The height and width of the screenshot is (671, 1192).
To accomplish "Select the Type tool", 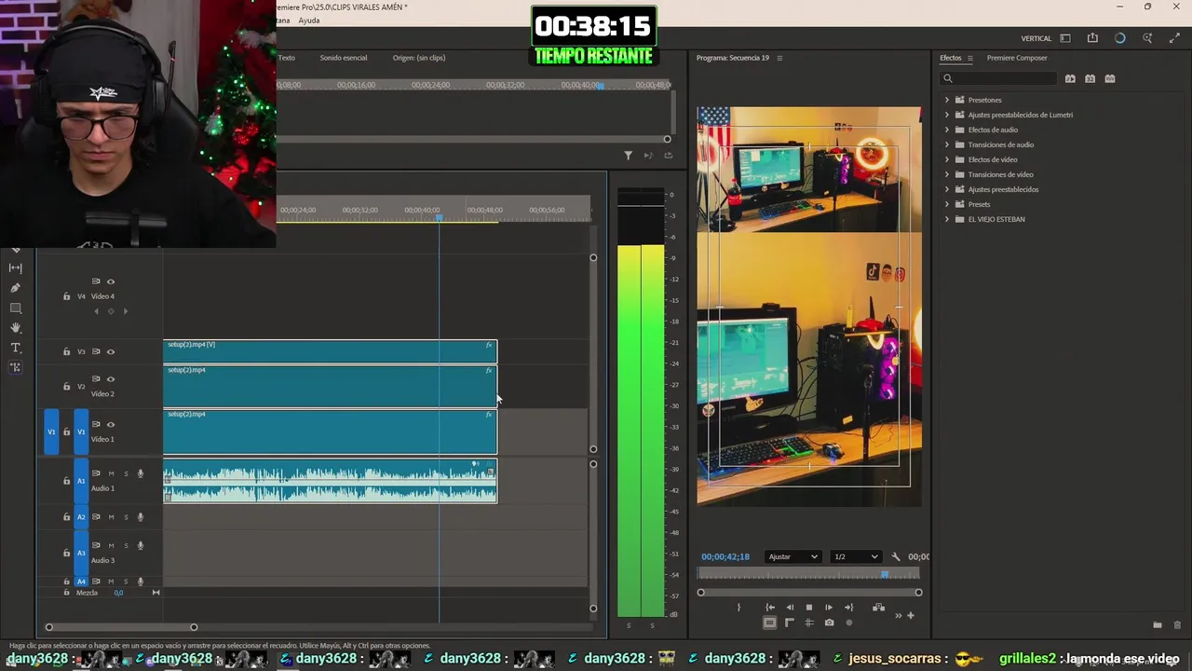I will tap(15, 348).
